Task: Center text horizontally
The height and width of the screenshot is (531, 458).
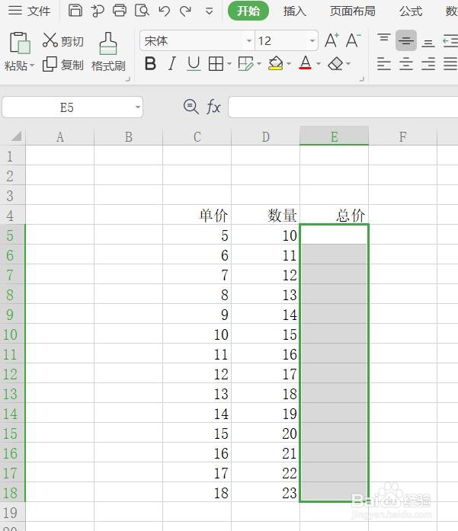Action: click(x=406, y=64)
